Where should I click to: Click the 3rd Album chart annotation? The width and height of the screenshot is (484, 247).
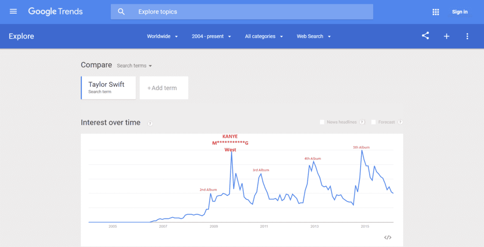coord(261,170)
